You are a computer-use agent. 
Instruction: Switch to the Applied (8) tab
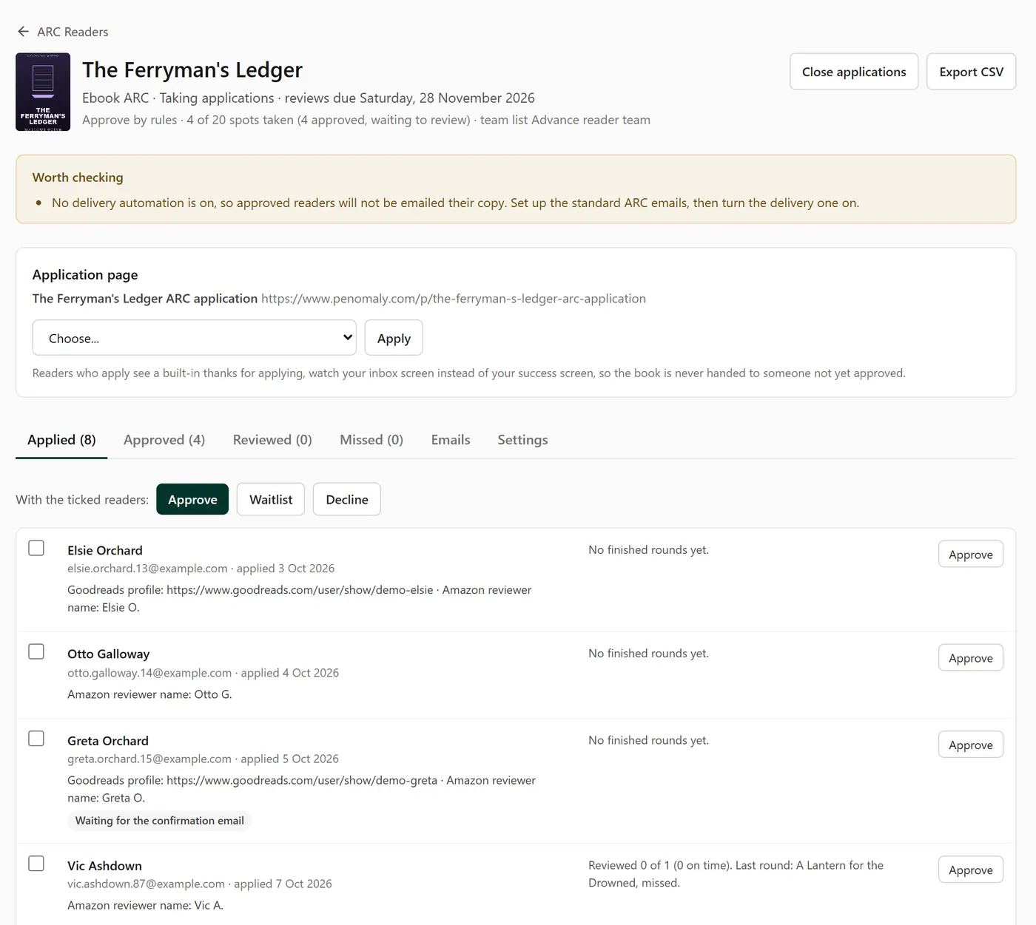click(x=61, y=440)
